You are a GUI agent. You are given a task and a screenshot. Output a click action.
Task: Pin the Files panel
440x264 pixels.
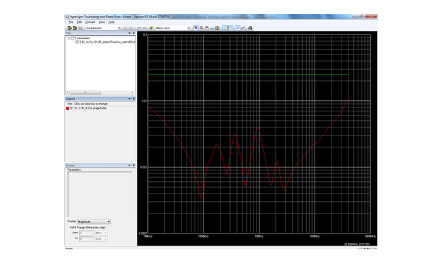coord(134,33)
